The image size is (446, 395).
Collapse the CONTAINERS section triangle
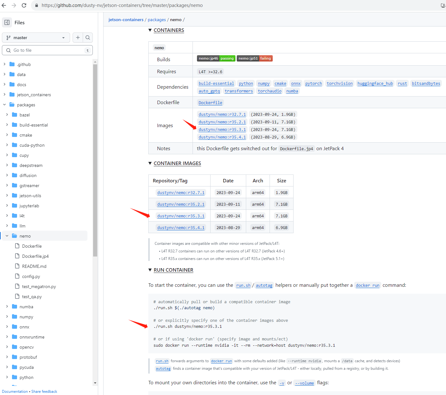[x=150, y=30]
